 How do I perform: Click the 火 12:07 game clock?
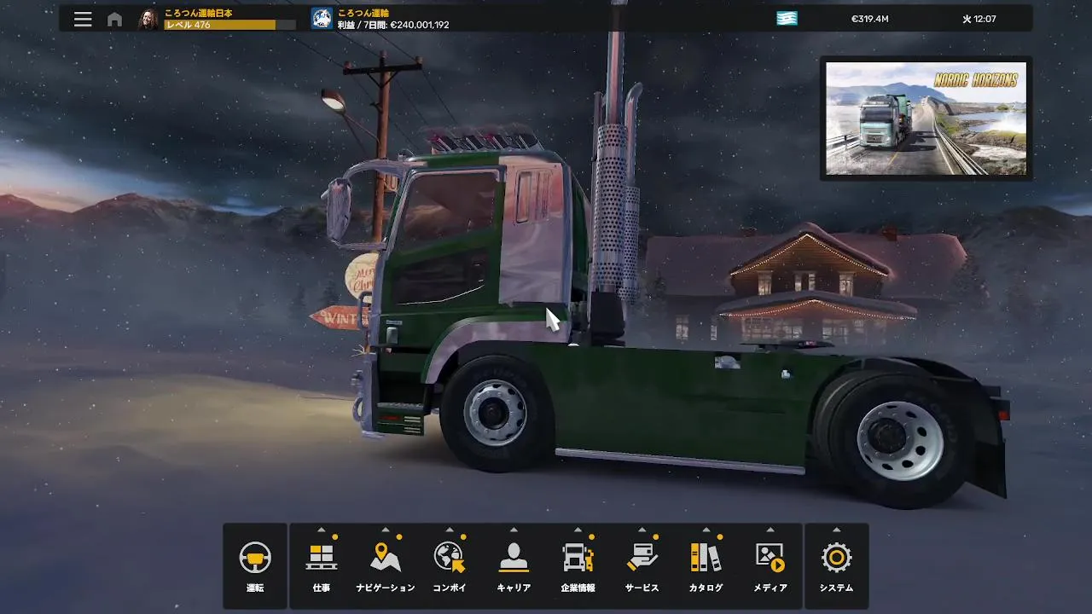click(979, 19)
